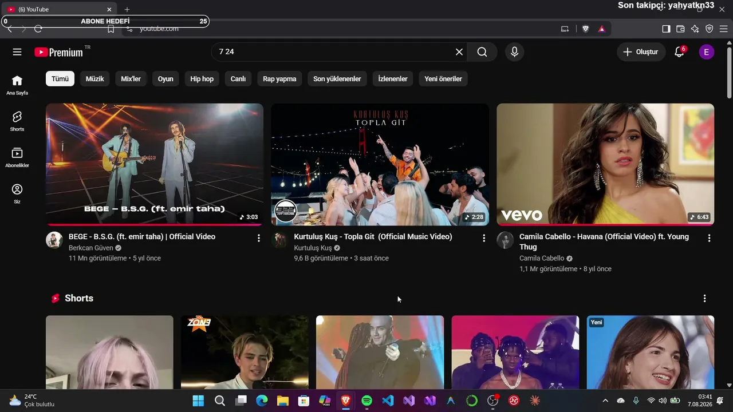This screenshot has height=412, width=733.
Task: Open more options for BEGE - B.S.G. video
Action: click(x=258, y=237)
